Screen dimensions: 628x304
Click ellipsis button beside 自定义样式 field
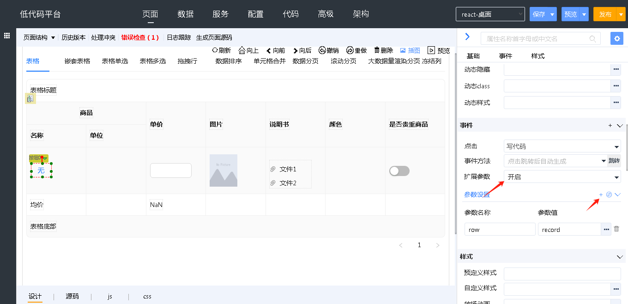click(x=616, y=289)
